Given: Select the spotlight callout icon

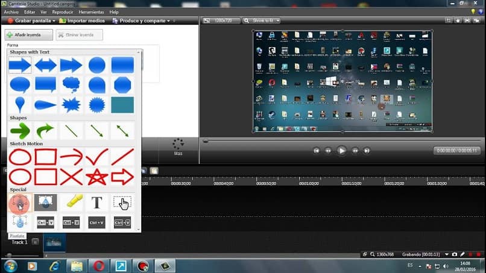Looking at the screenshot, I should coord(46,202).
